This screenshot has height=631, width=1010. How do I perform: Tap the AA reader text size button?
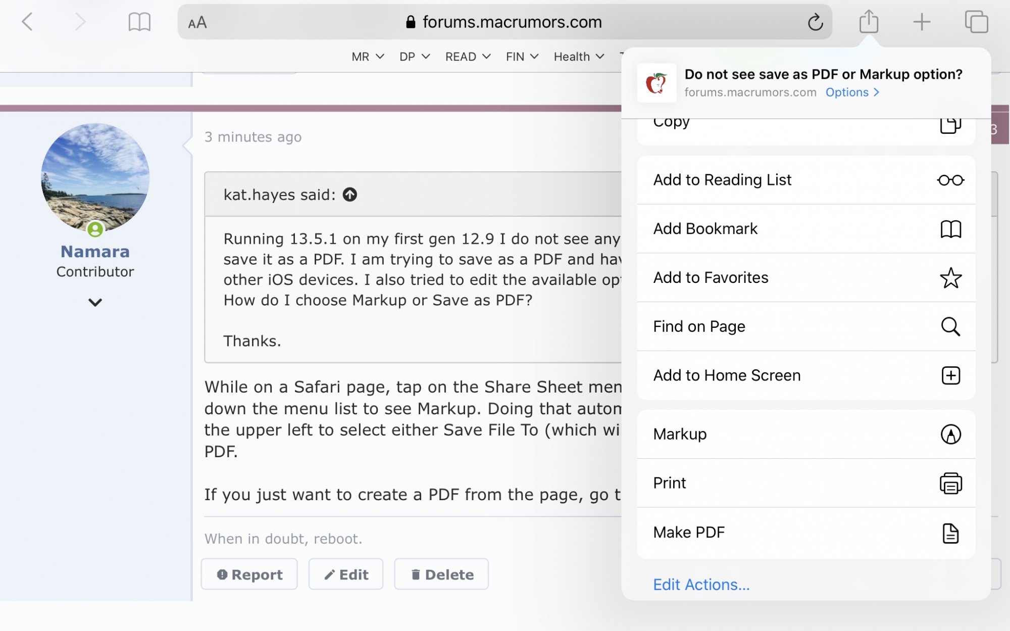[197, 23]
